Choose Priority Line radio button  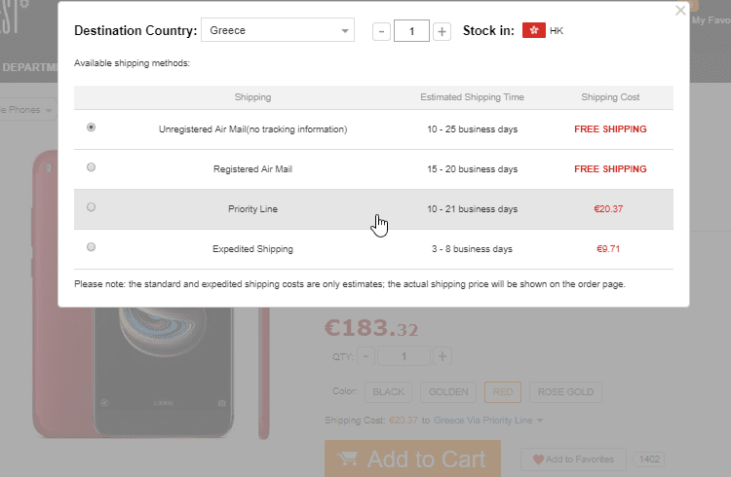tap(92, 207)
